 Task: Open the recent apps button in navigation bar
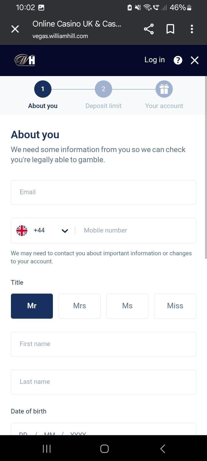tap(47, 448)
